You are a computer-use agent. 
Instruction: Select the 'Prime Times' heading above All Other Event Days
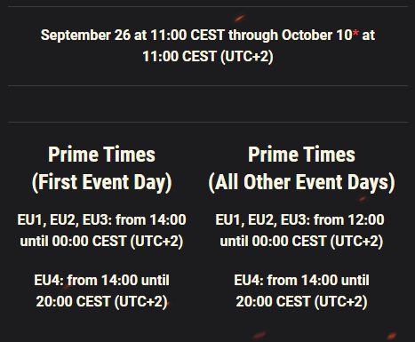[301, 155]
